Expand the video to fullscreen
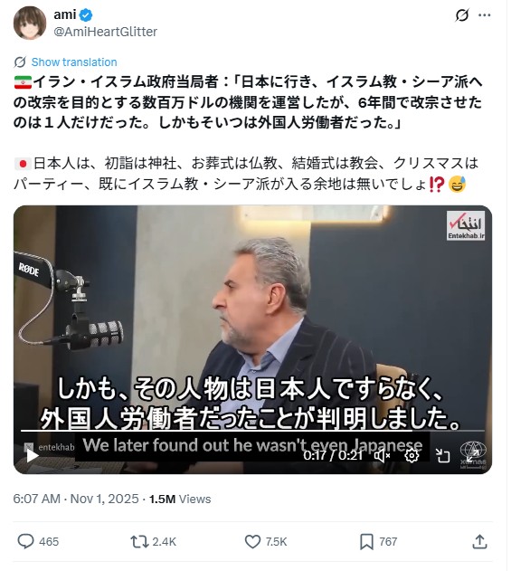The height and width of the screenshot is (571, 511). 472,455
